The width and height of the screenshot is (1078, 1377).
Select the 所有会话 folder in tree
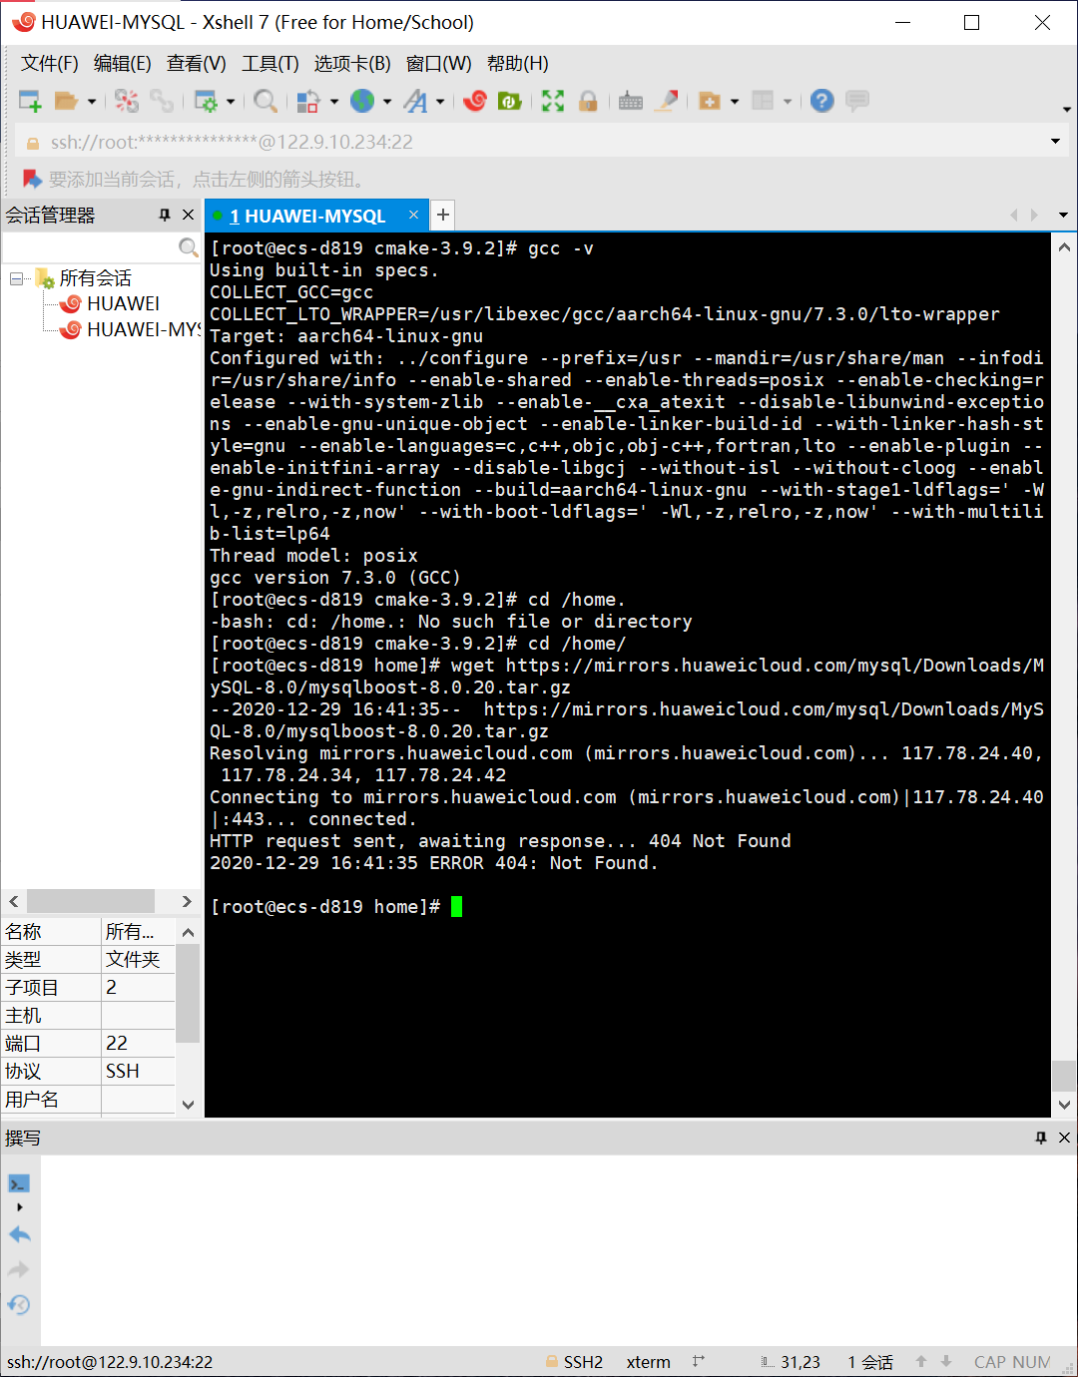[x=95, y=278]
